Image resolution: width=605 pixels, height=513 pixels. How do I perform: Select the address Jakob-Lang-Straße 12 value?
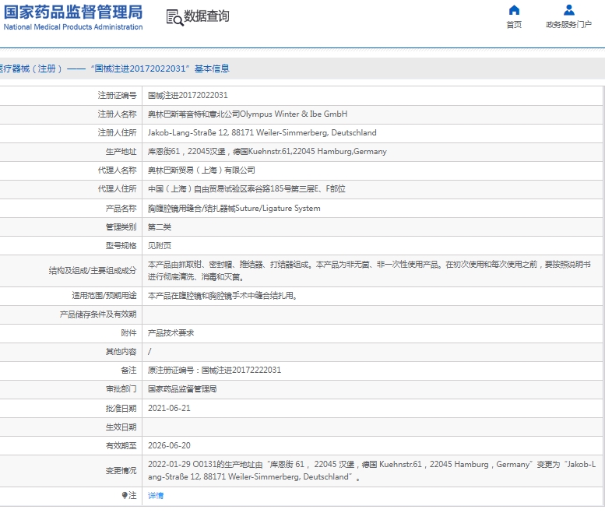(x=262, y=132)
